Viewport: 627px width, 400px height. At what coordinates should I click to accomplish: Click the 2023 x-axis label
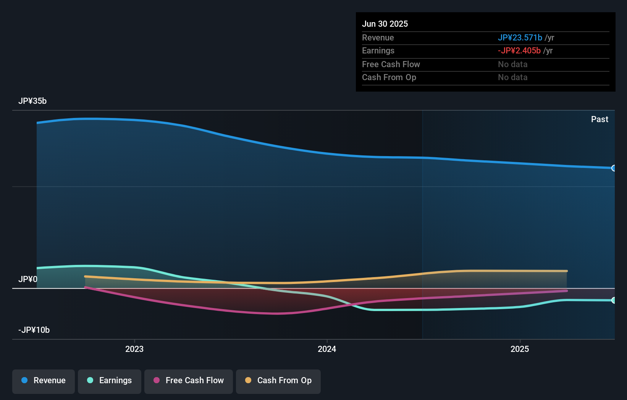tap(134, 349)
